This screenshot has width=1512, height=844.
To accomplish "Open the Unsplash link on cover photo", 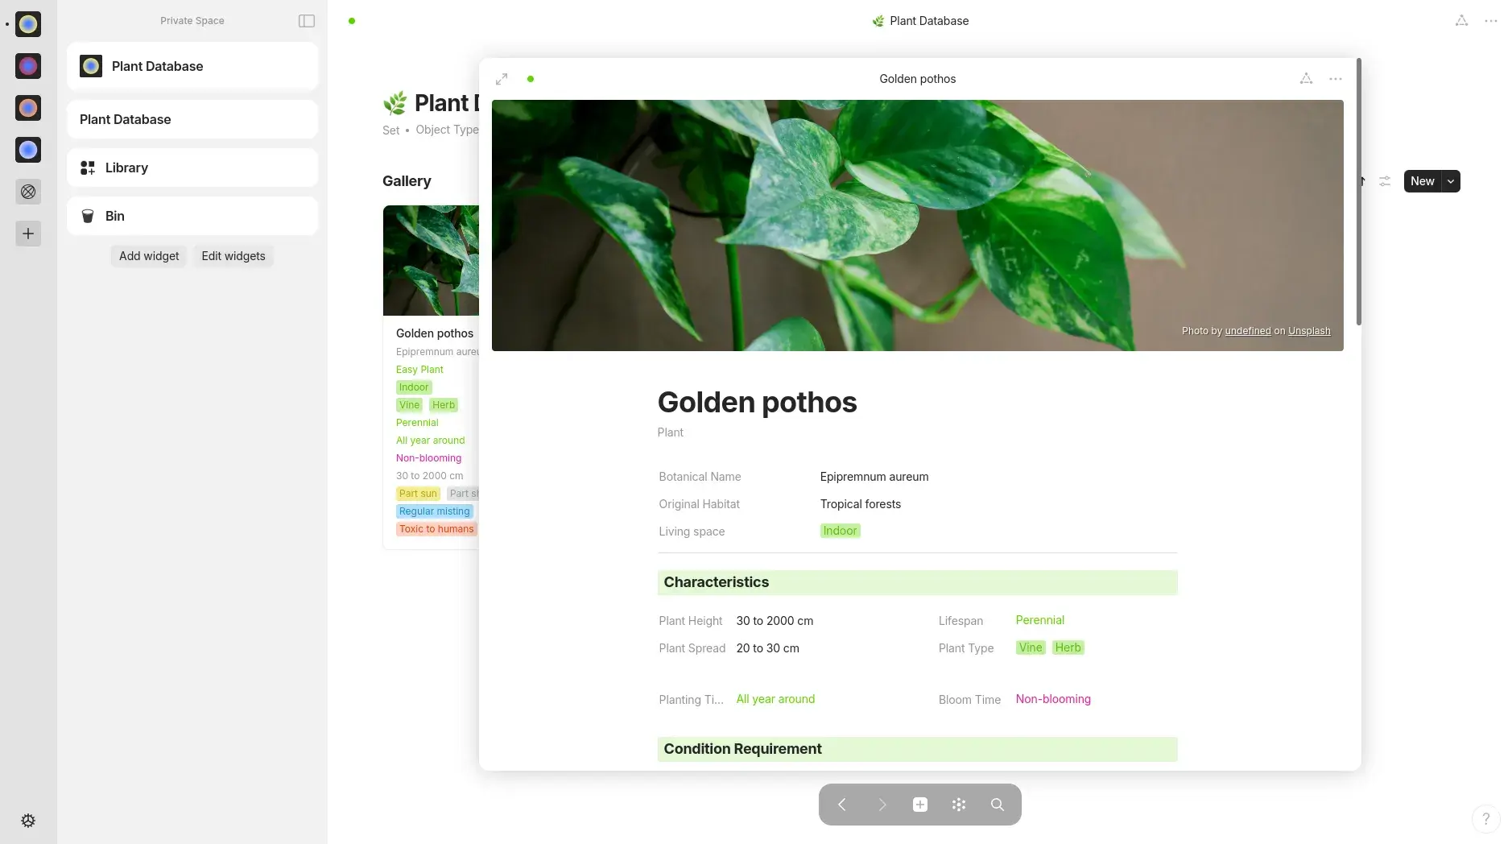I will click(1308, 331).
